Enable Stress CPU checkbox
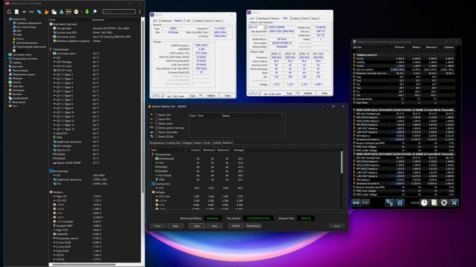This screenshot has width=476, height=267. pyautogui.click(x=157, y=115)
